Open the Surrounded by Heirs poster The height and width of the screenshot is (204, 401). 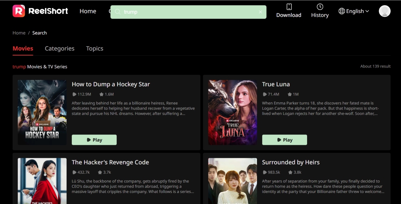pyautogui.click(x=233, y=181)
